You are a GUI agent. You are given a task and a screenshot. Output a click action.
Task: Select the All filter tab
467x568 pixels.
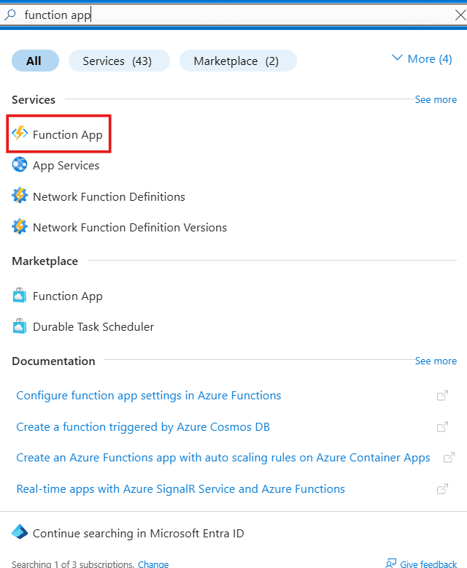pyautogui.click(x=34, y=61)
